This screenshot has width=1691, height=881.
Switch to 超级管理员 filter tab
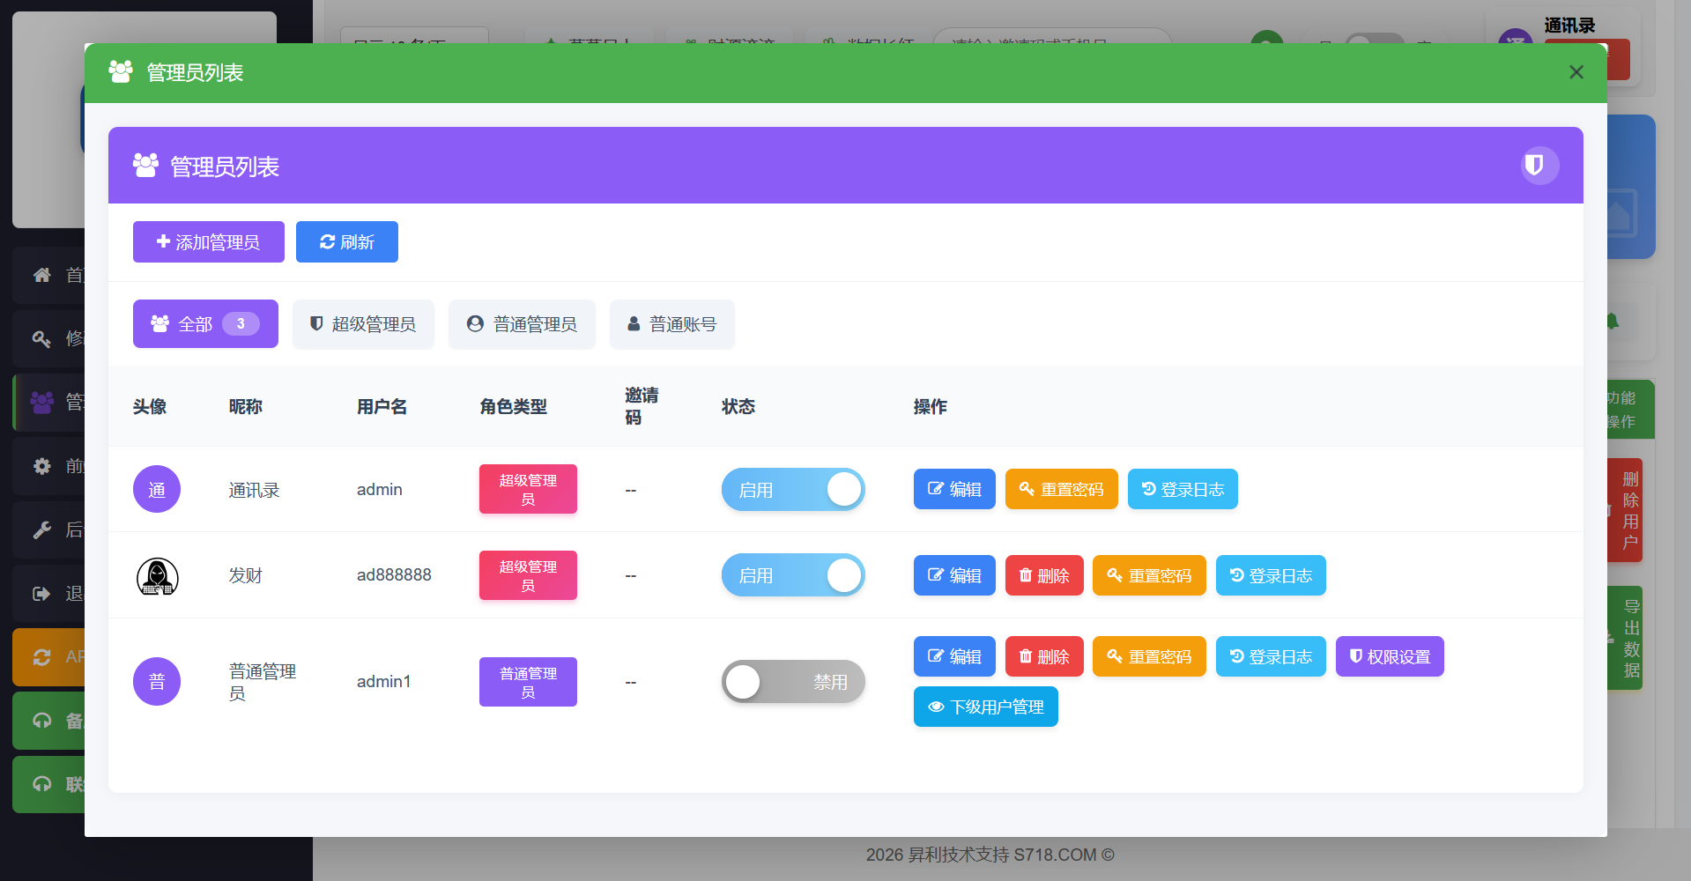pyautogui.click(x=363, y=324)
